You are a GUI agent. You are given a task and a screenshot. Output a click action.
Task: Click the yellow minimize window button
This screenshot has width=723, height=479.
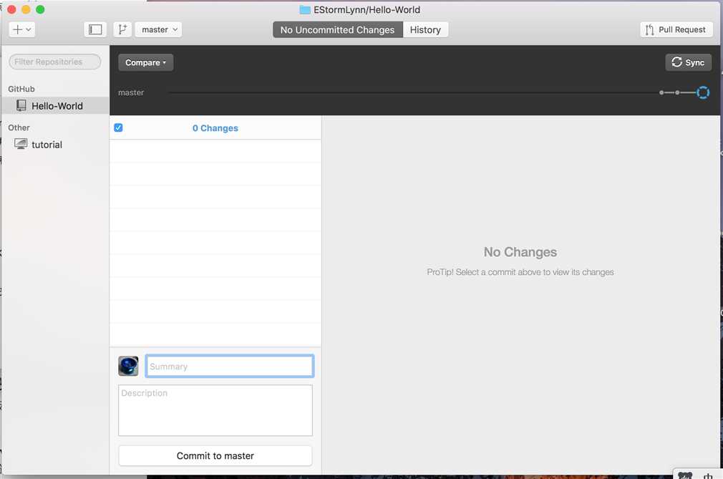(x=26, y=9)
